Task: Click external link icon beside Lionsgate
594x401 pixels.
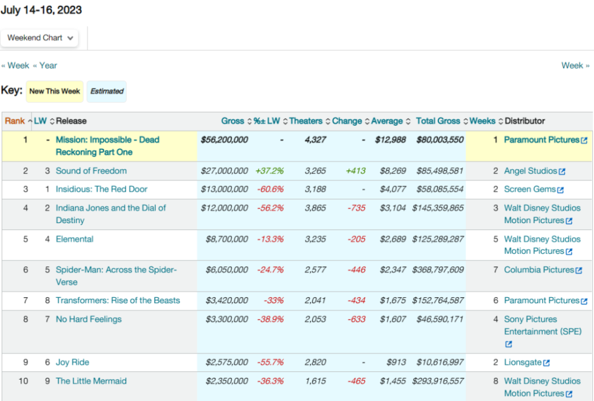Action: pyautogui.click(x=546, y=363)
